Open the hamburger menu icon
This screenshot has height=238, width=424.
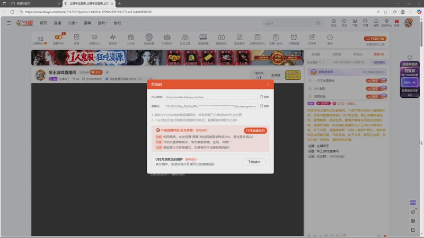click(9, 23)
